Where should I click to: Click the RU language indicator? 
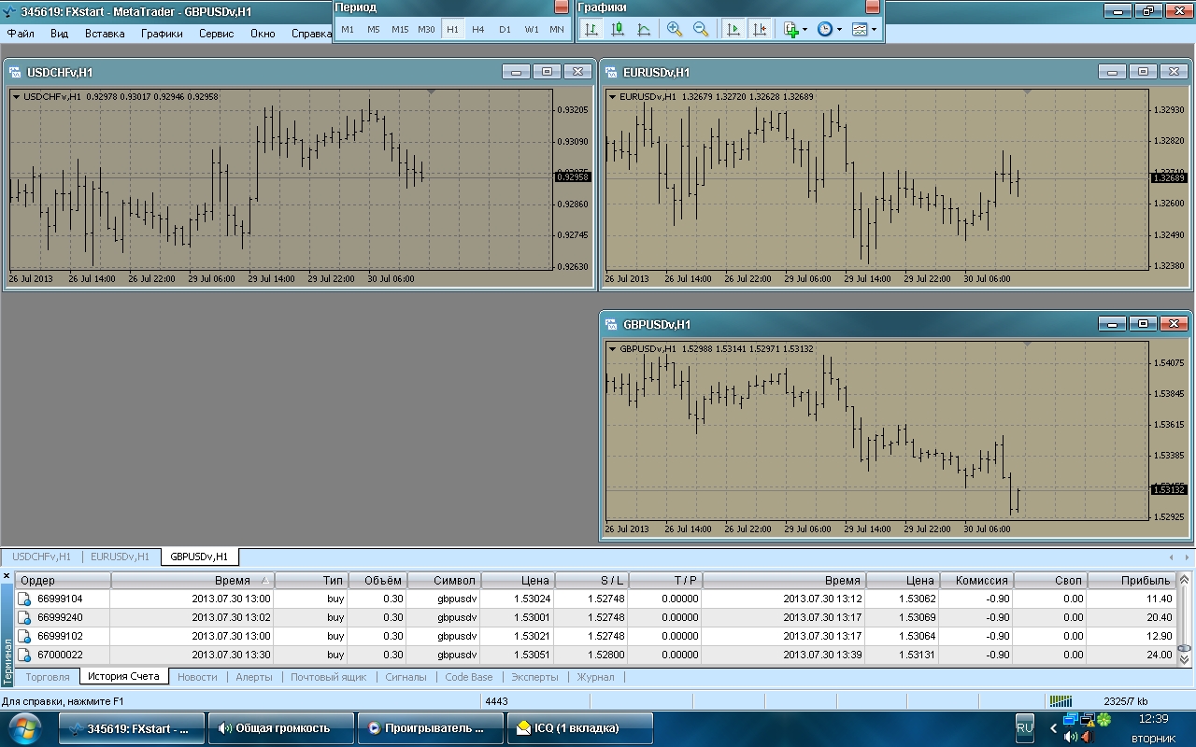(x=1024, y=727)
